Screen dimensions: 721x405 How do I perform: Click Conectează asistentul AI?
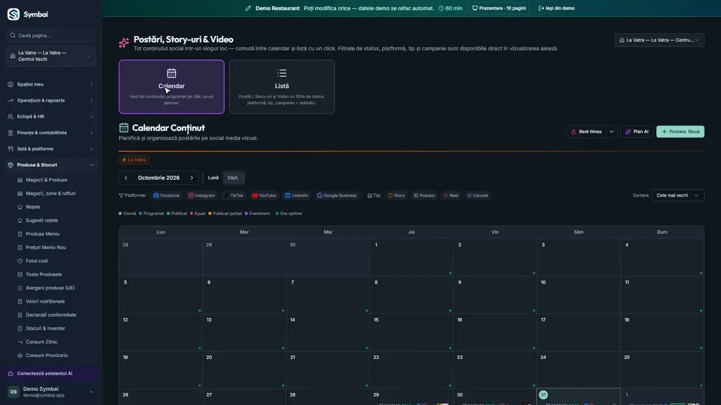(x=51, y=373)
